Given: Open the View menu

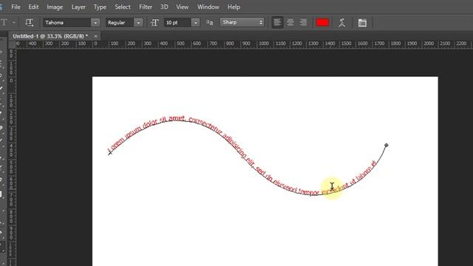Looking at the screenshot, I should [x=183, y=7].
